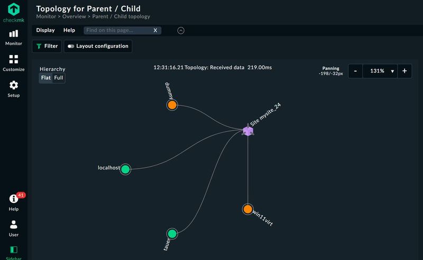
Task: Toggle the Sidebar icon
Action: pyautogui.click(x=14, y=249)
